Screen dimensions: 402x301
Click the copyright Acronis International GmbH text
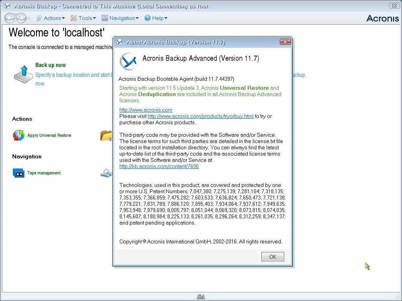click(201, 241)
